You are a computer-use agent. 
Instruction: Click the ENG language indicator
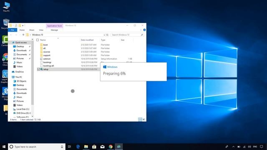255,147
